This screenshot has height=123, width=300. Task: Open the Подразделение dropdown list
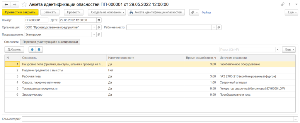tap(94, 34)
